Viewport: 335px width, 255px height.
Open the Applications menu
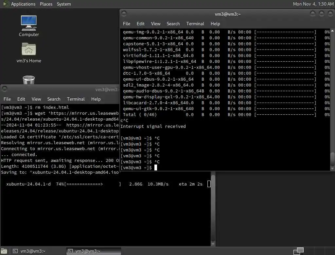click(23, 4)
